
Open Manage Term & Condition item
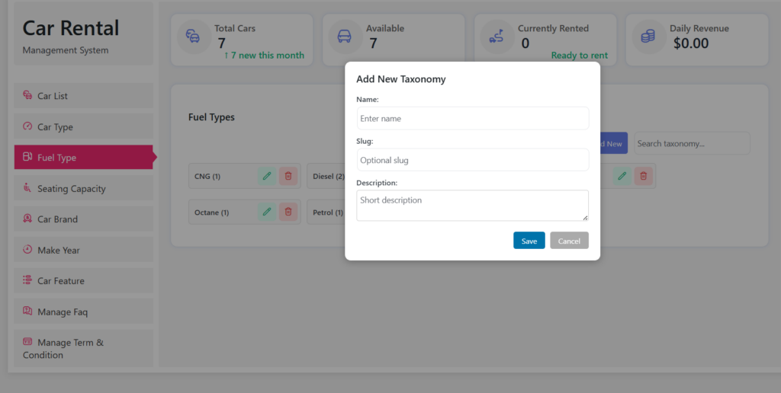point(84,348)
